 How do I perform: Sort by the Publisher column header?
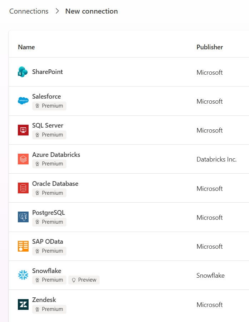pyautogui.click(x=210, y=47)
